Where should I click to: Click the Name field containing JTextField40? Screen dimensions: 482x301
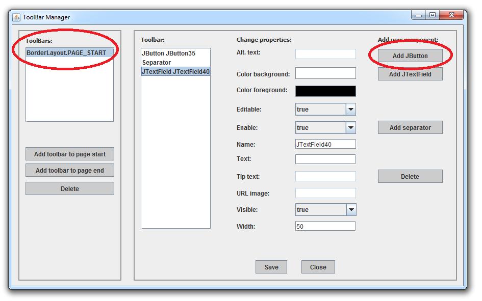click(x=325, y=144)
